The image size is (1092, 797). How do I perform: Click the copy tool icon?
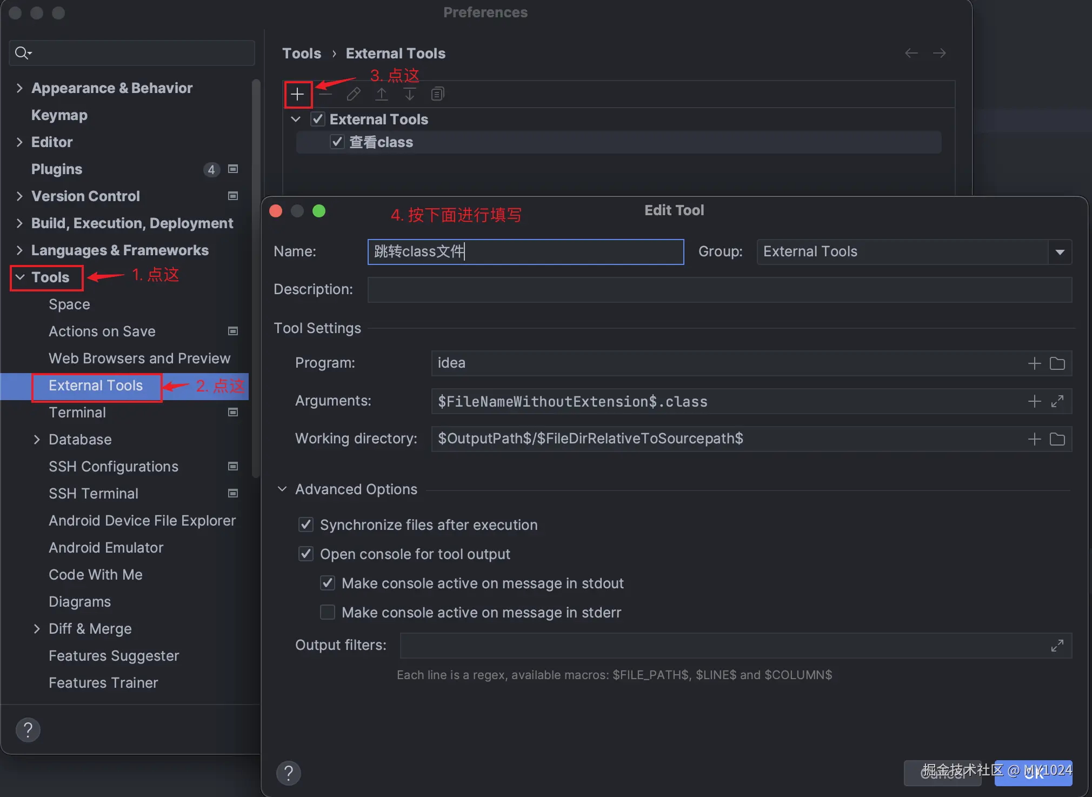(x=437, y=94)
